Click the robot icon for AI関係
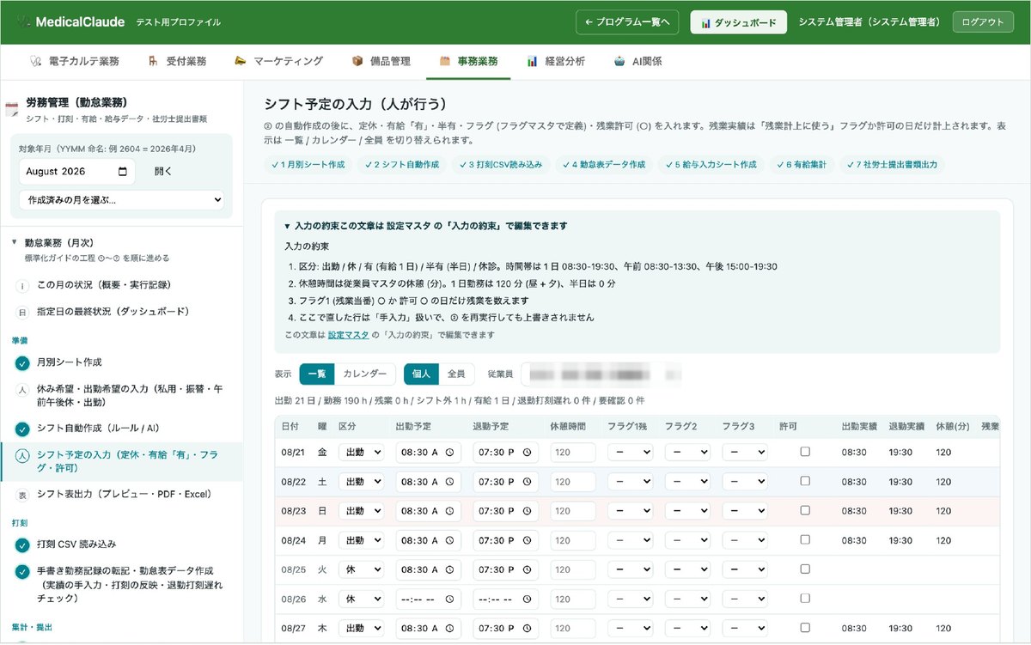1031x645 pixels. [619, 62]
